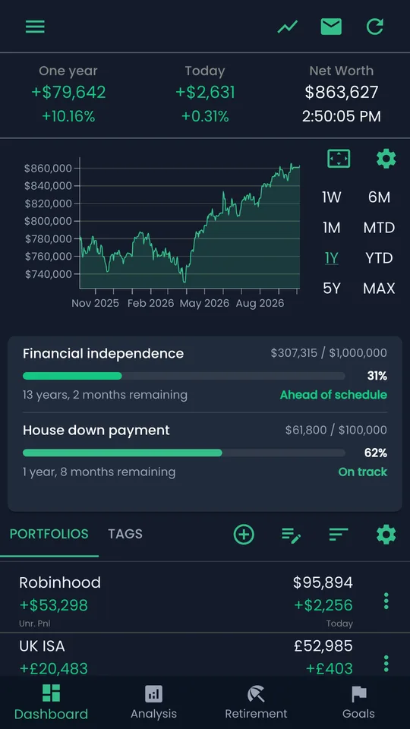
Task: Tap 1 year, 8 months remaining
Action: point(99,472)
